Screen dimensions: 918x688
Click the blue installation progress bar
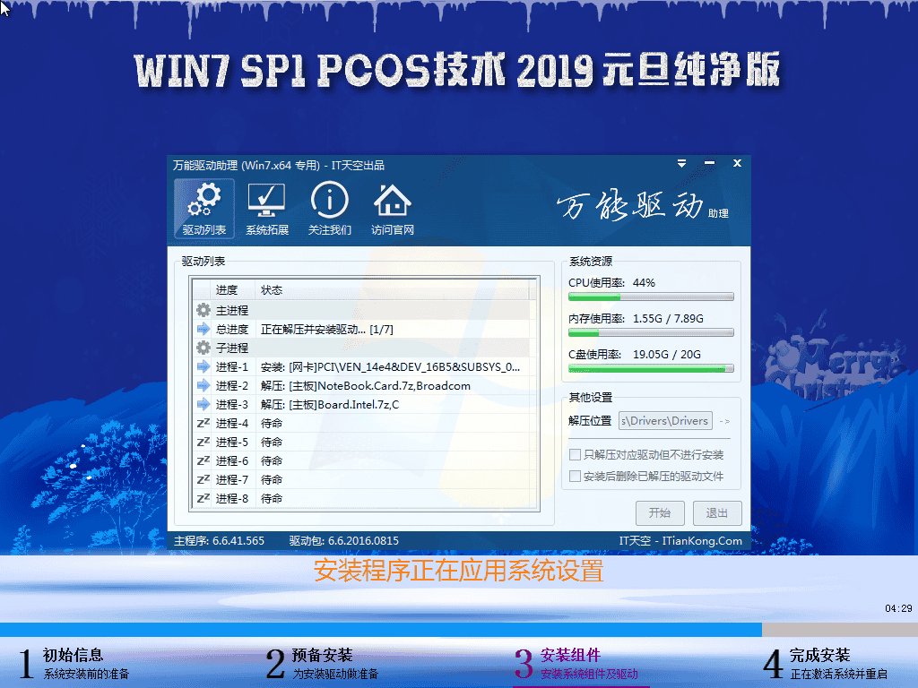[x=380, y=630]
